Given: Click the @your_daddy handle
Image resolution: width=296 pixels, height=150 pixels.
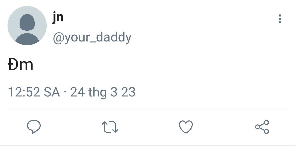Looking at the screenshot, I should tap(92, 38).
